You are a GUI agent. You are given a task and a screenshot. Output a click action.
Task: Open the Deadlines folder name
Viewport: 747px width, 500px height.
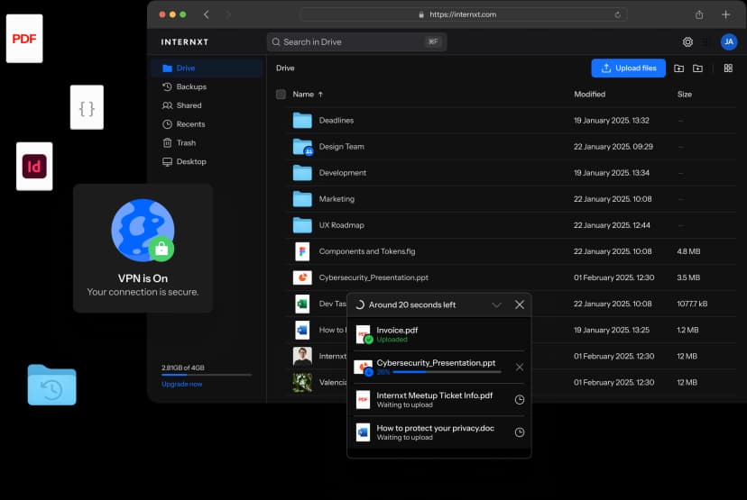click(x=337, y=121)
